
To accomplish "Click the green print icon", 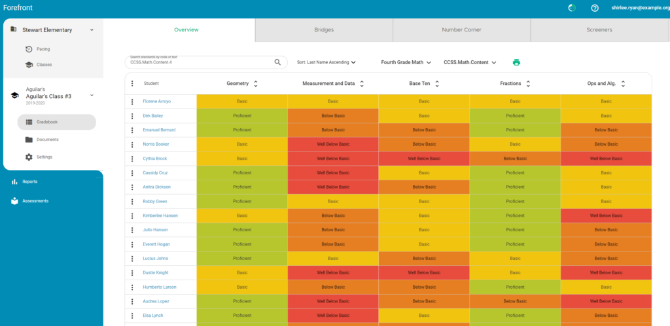I will pyautogui.click(x=516, y=63).
